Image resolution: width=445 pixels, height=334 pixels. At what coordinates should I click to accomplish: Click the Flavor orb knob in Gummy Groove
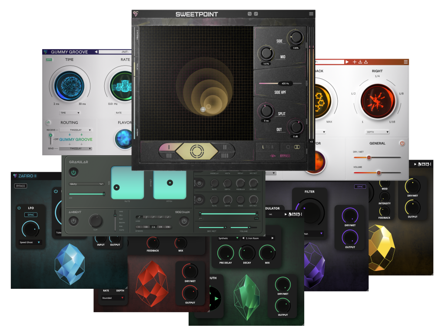124,139
